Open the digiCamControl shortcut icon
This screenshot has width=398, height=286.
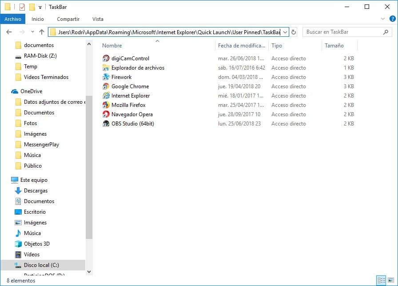106,59
